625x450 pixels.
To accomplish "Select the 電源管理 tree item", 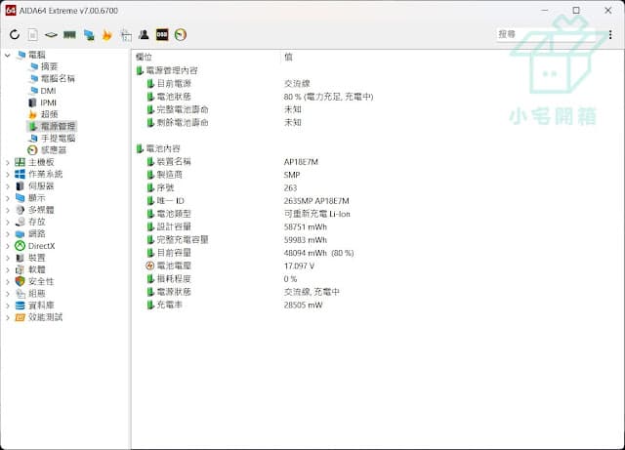I will pyautogui.click(x=52, y=126).
